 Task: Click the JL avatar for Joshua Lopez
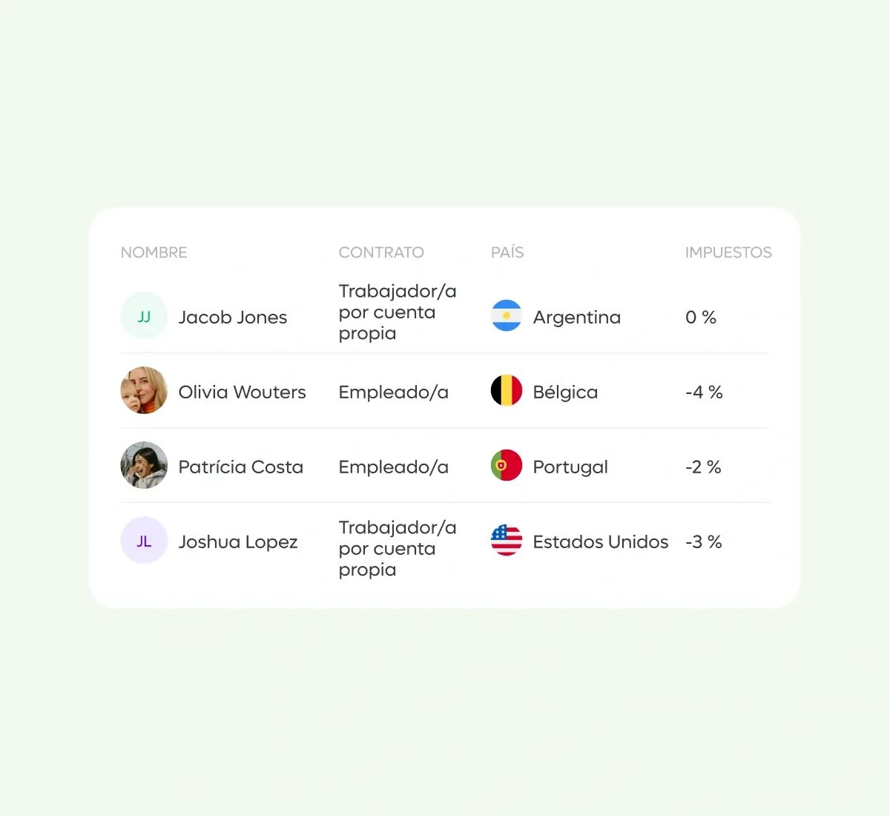click(144, 540)
